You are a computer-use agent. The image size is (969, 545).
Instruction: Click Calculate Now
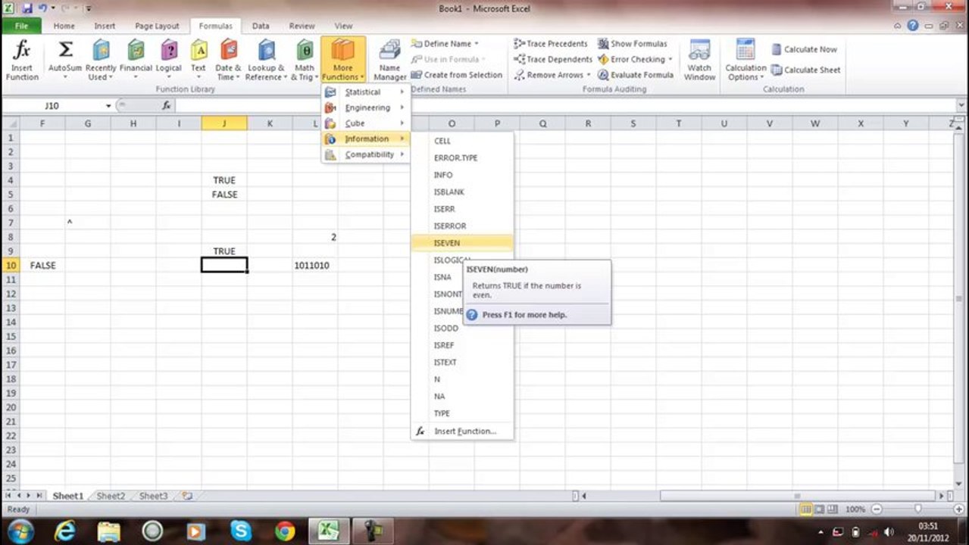coord(804,49)
